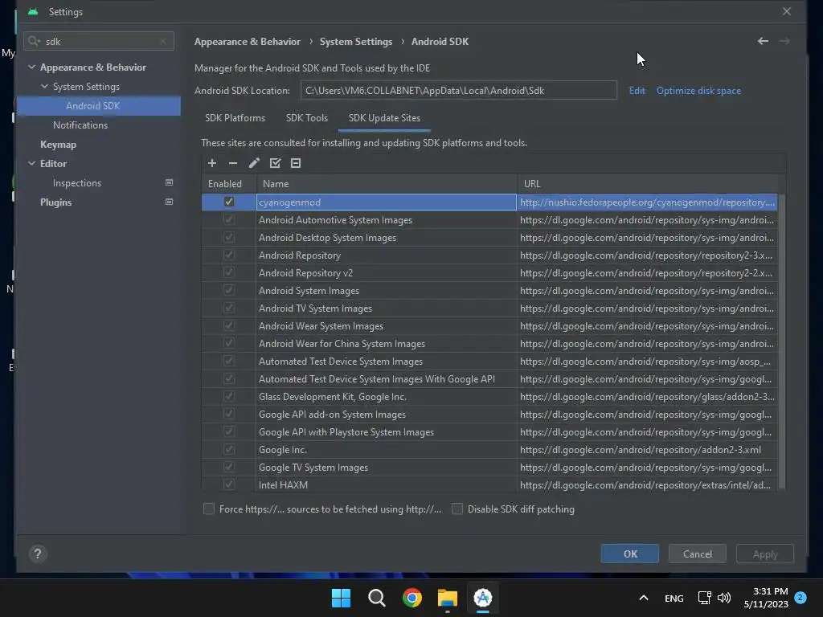The image size is (823, 617).
Task: Click Optimize disk space link
Action: (698, 91)
